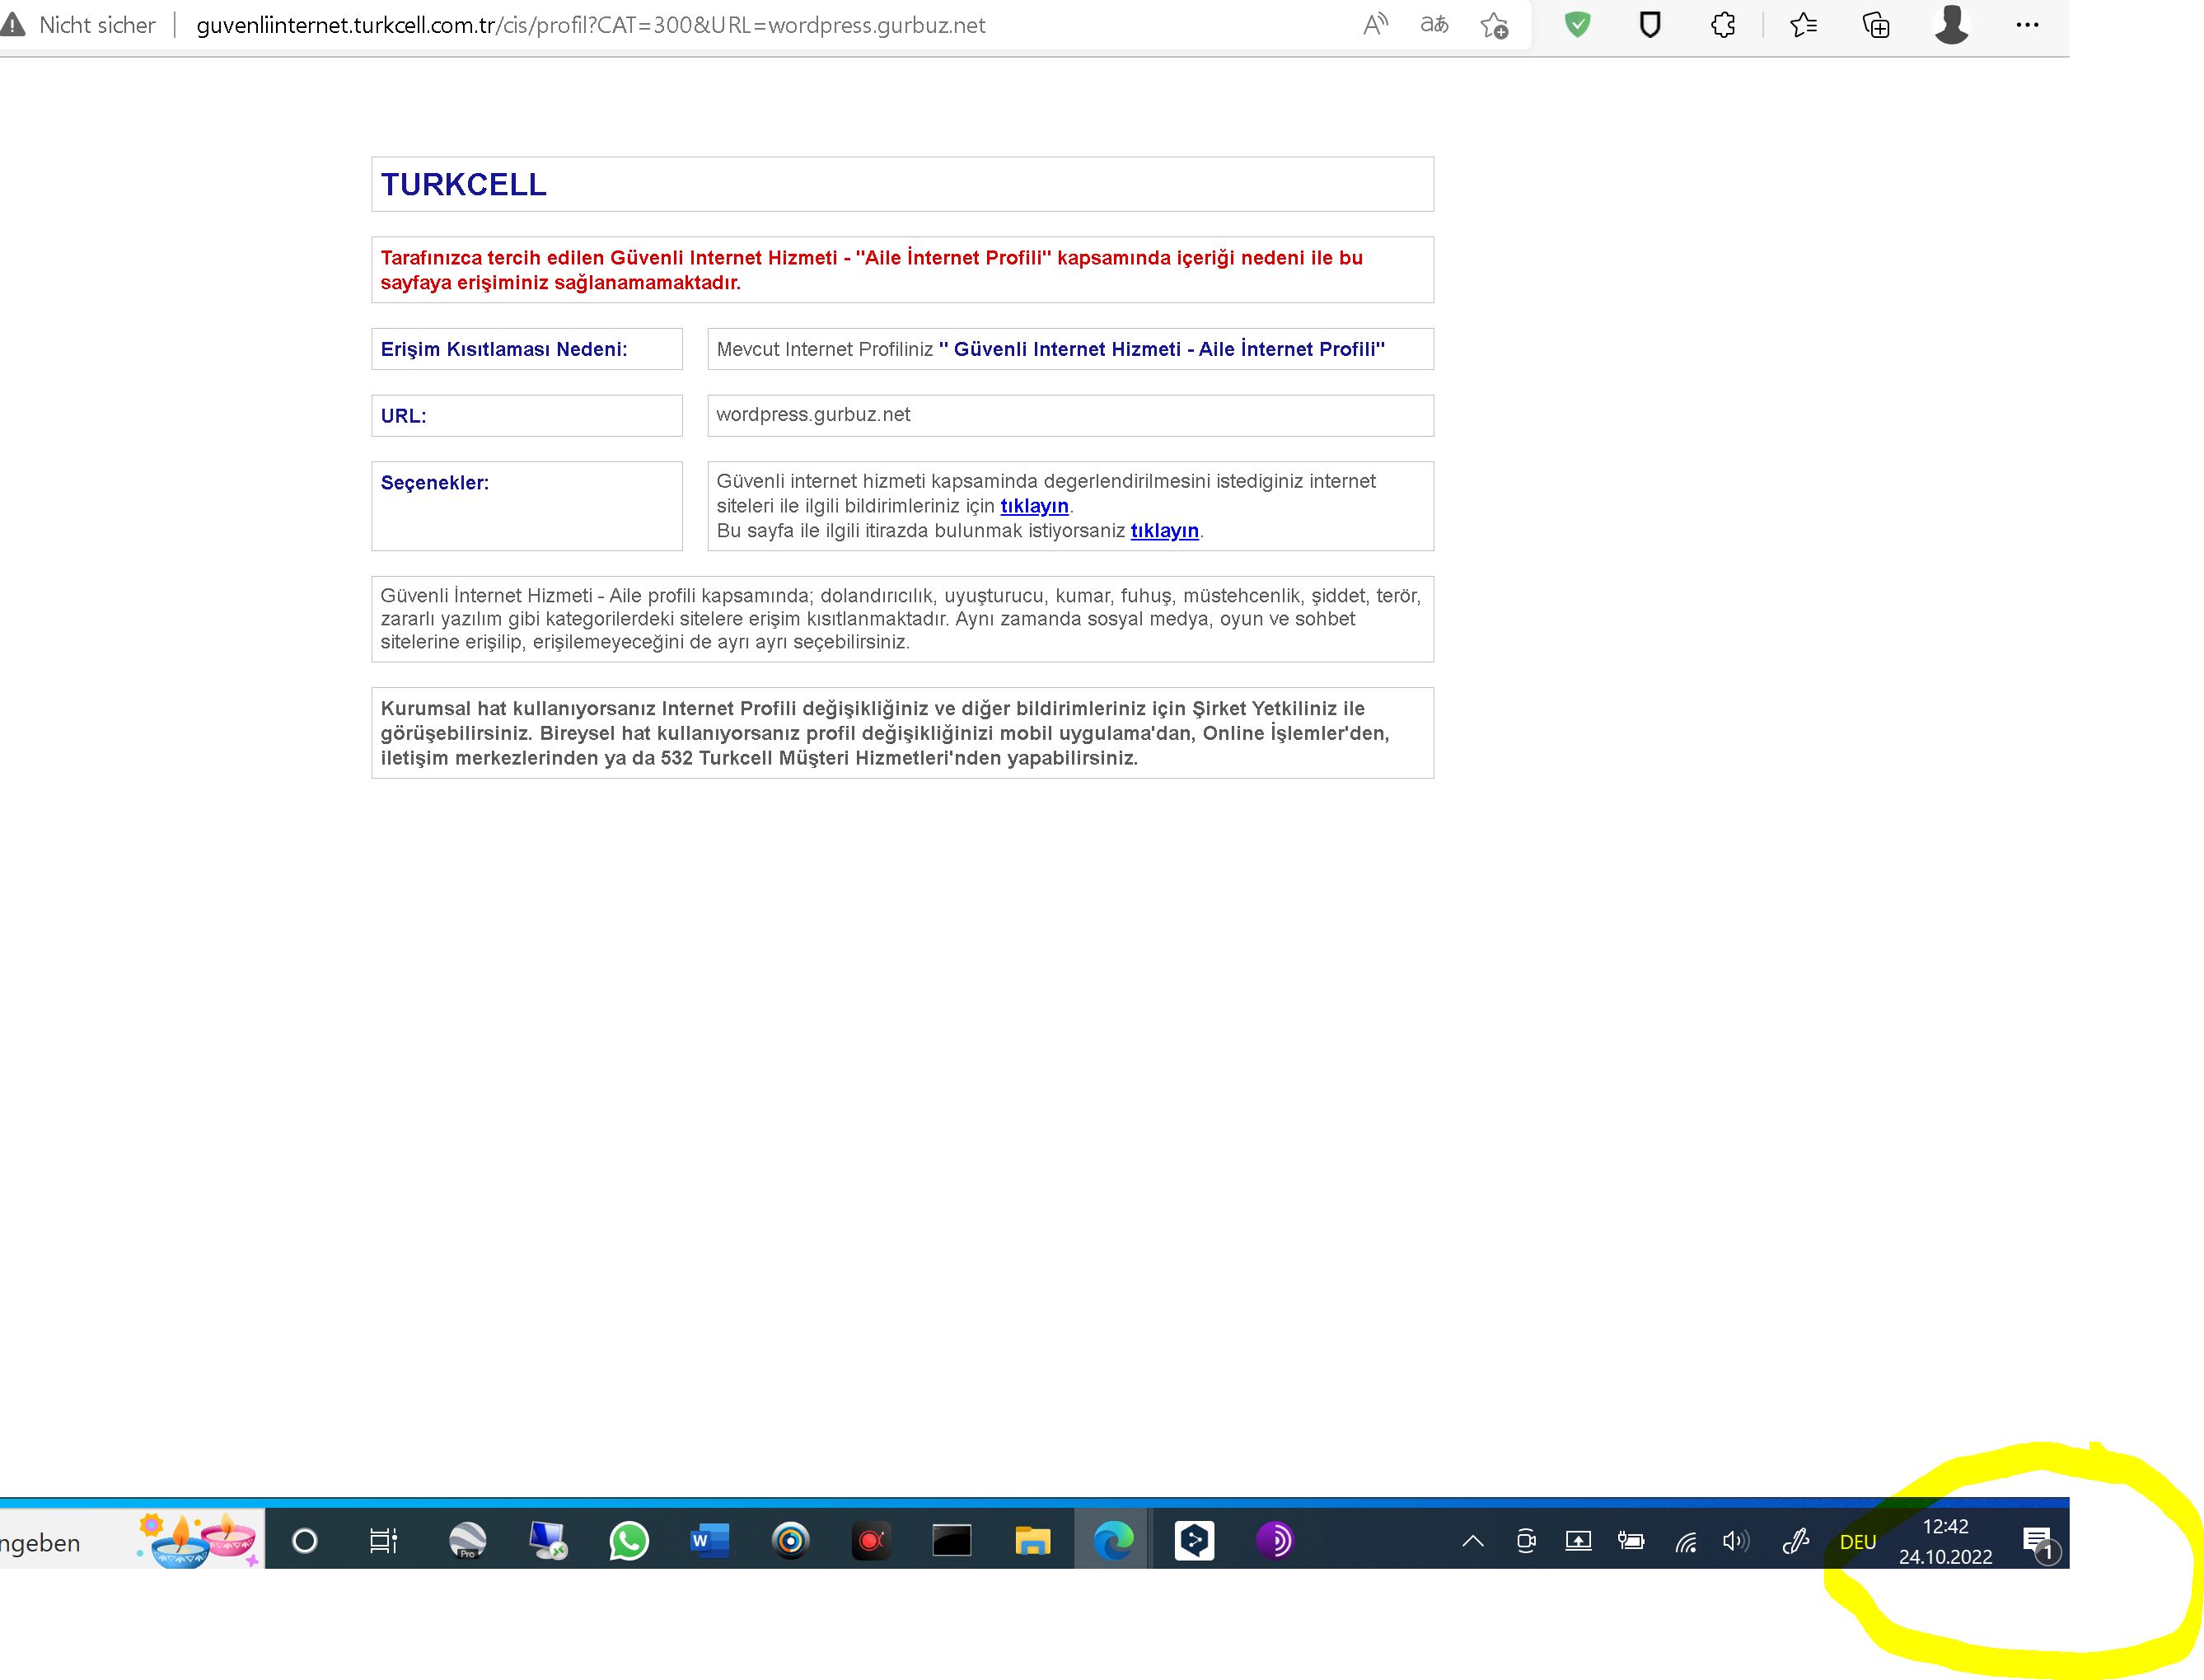Image resolution: width=2204 pixels, height=1680 pixels.
Task: Click the 'Erişim Kısıtlaması Nedeni:' label
Action: 504,349
